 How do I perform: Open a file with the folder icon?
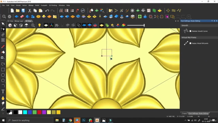click(18, 11)
